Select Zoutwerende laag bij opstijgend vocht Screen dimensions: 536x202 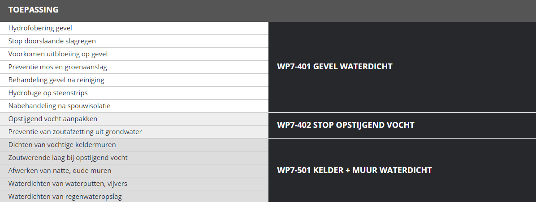[68, 158]
